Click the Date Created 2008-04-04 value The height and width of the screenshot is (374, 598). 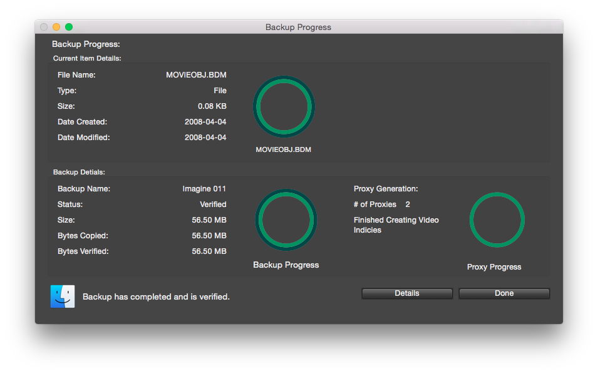point(205,122)
